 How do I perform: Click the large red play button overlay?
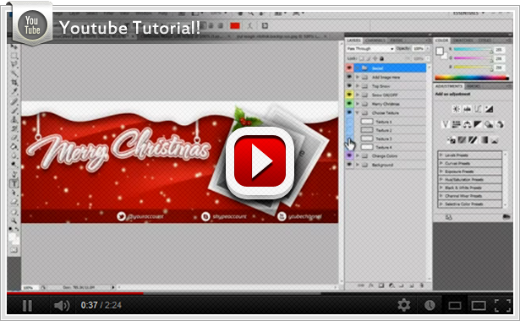(x=260, y=162)
